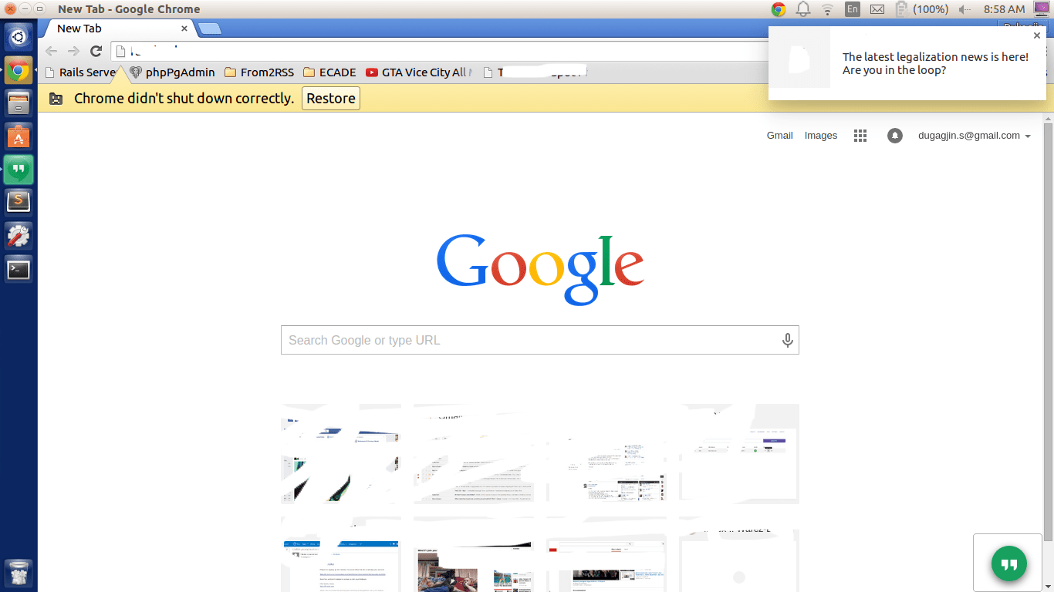The image size is (1054, 592).
Task: Launch Sublime Text from the dock
Action: 19,203
